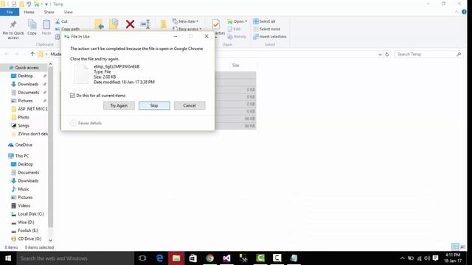The image size is (472, 265).
Task: Open the Easy access dropdown
Action: click(x=187, y=29)
